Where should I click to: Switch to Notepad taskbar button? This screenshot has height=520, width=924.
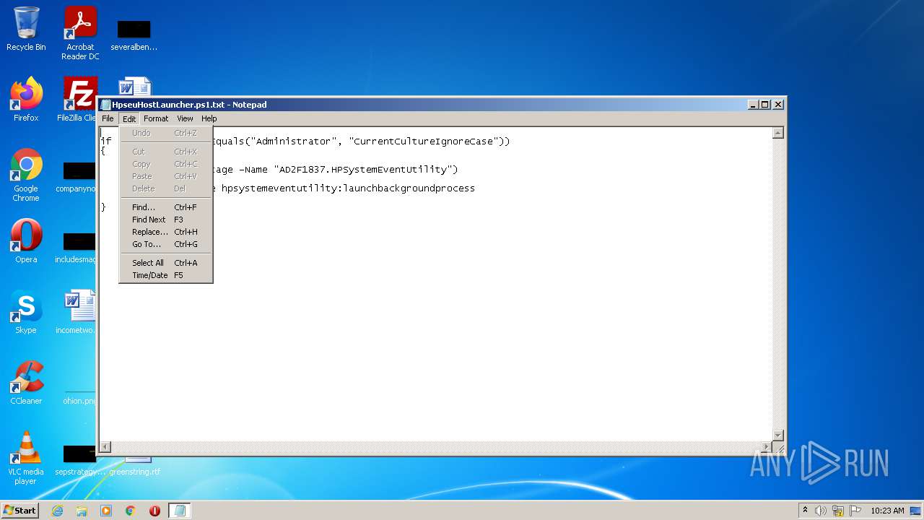pos(180,511)
